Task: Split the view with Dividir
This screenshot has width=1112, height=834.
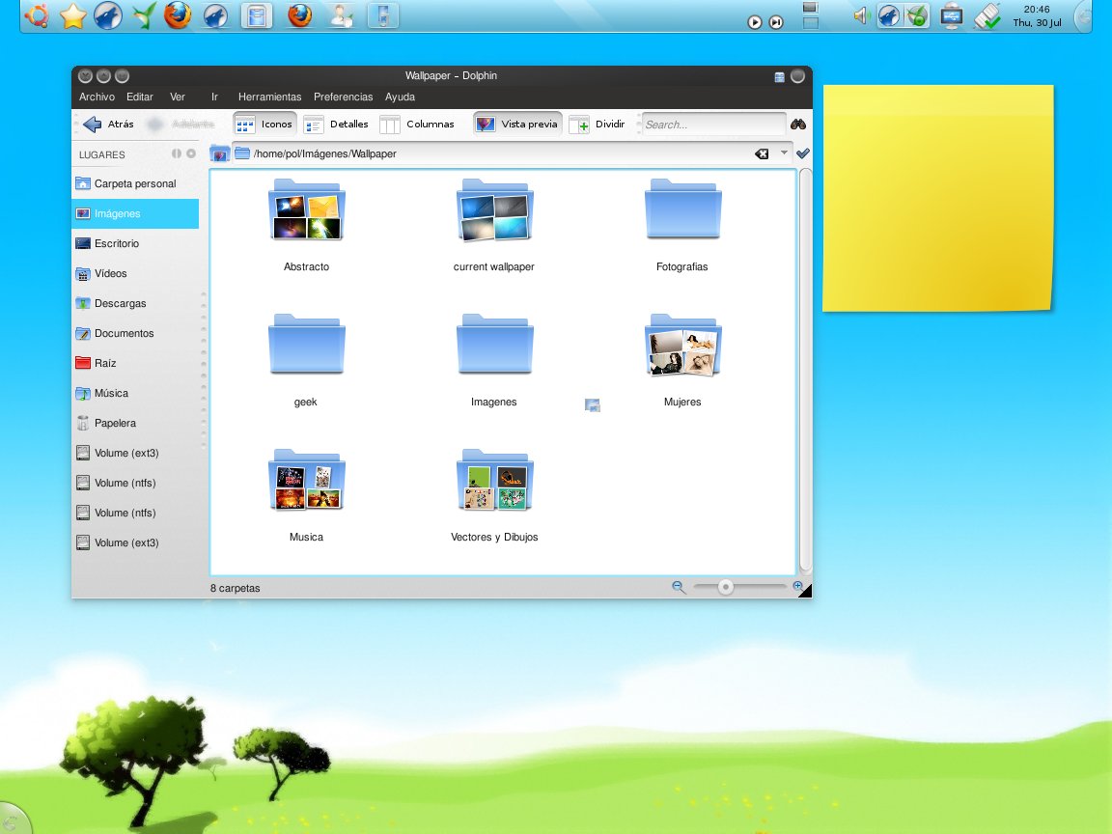Action: pos(598,125)
